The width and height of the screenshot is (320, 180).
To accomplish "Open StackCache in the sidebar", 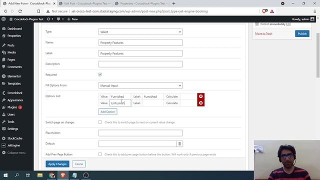I will (x=14, y=138).
